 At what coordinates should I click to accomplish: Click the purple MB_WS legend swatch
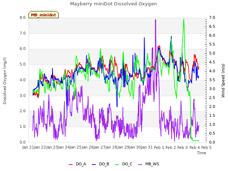tap(140, 165)
